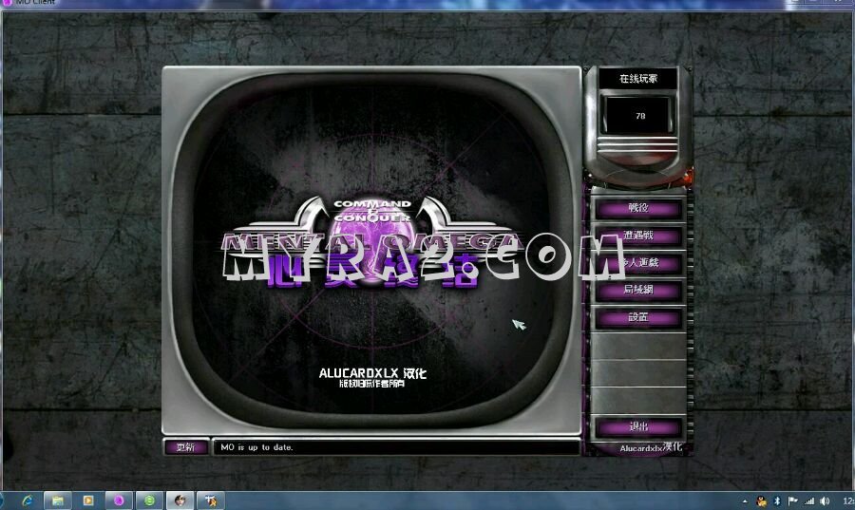Click the online players count display showing 78
The width and height of the screenshot is (855, 510).
[x=639, y=116]
